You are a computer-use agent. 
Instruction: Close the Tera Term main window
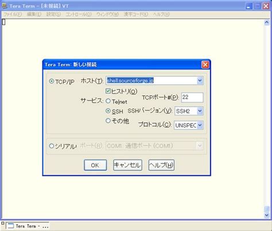pyautogui.click(x=266, y=6)
